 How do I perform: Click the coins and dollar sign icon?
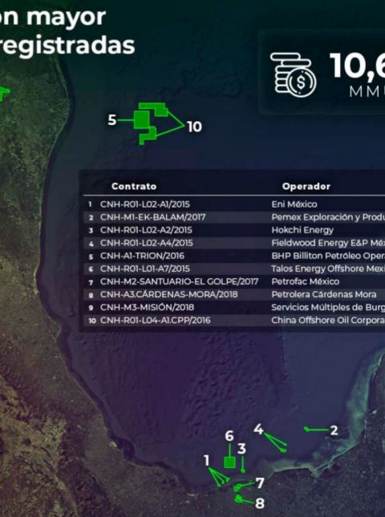pos(293,75)
